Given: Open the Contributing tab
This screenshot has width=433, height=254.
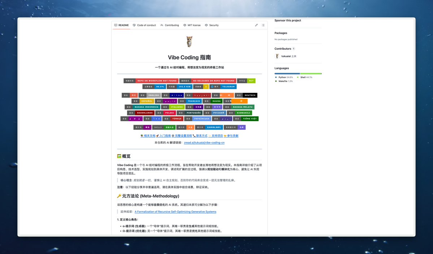Looking at the screenshot, I should [170, 25].
